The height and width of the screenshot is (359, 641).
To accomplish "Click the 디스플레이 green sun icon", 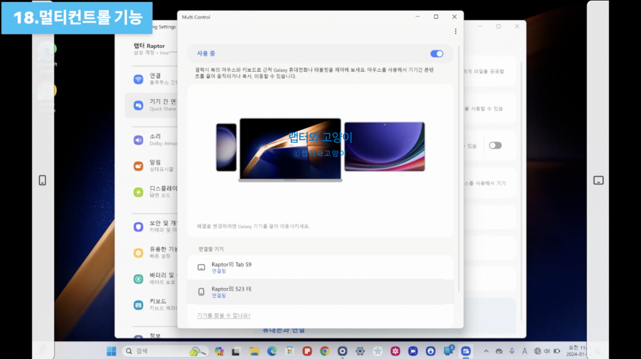I will [139, 192].
